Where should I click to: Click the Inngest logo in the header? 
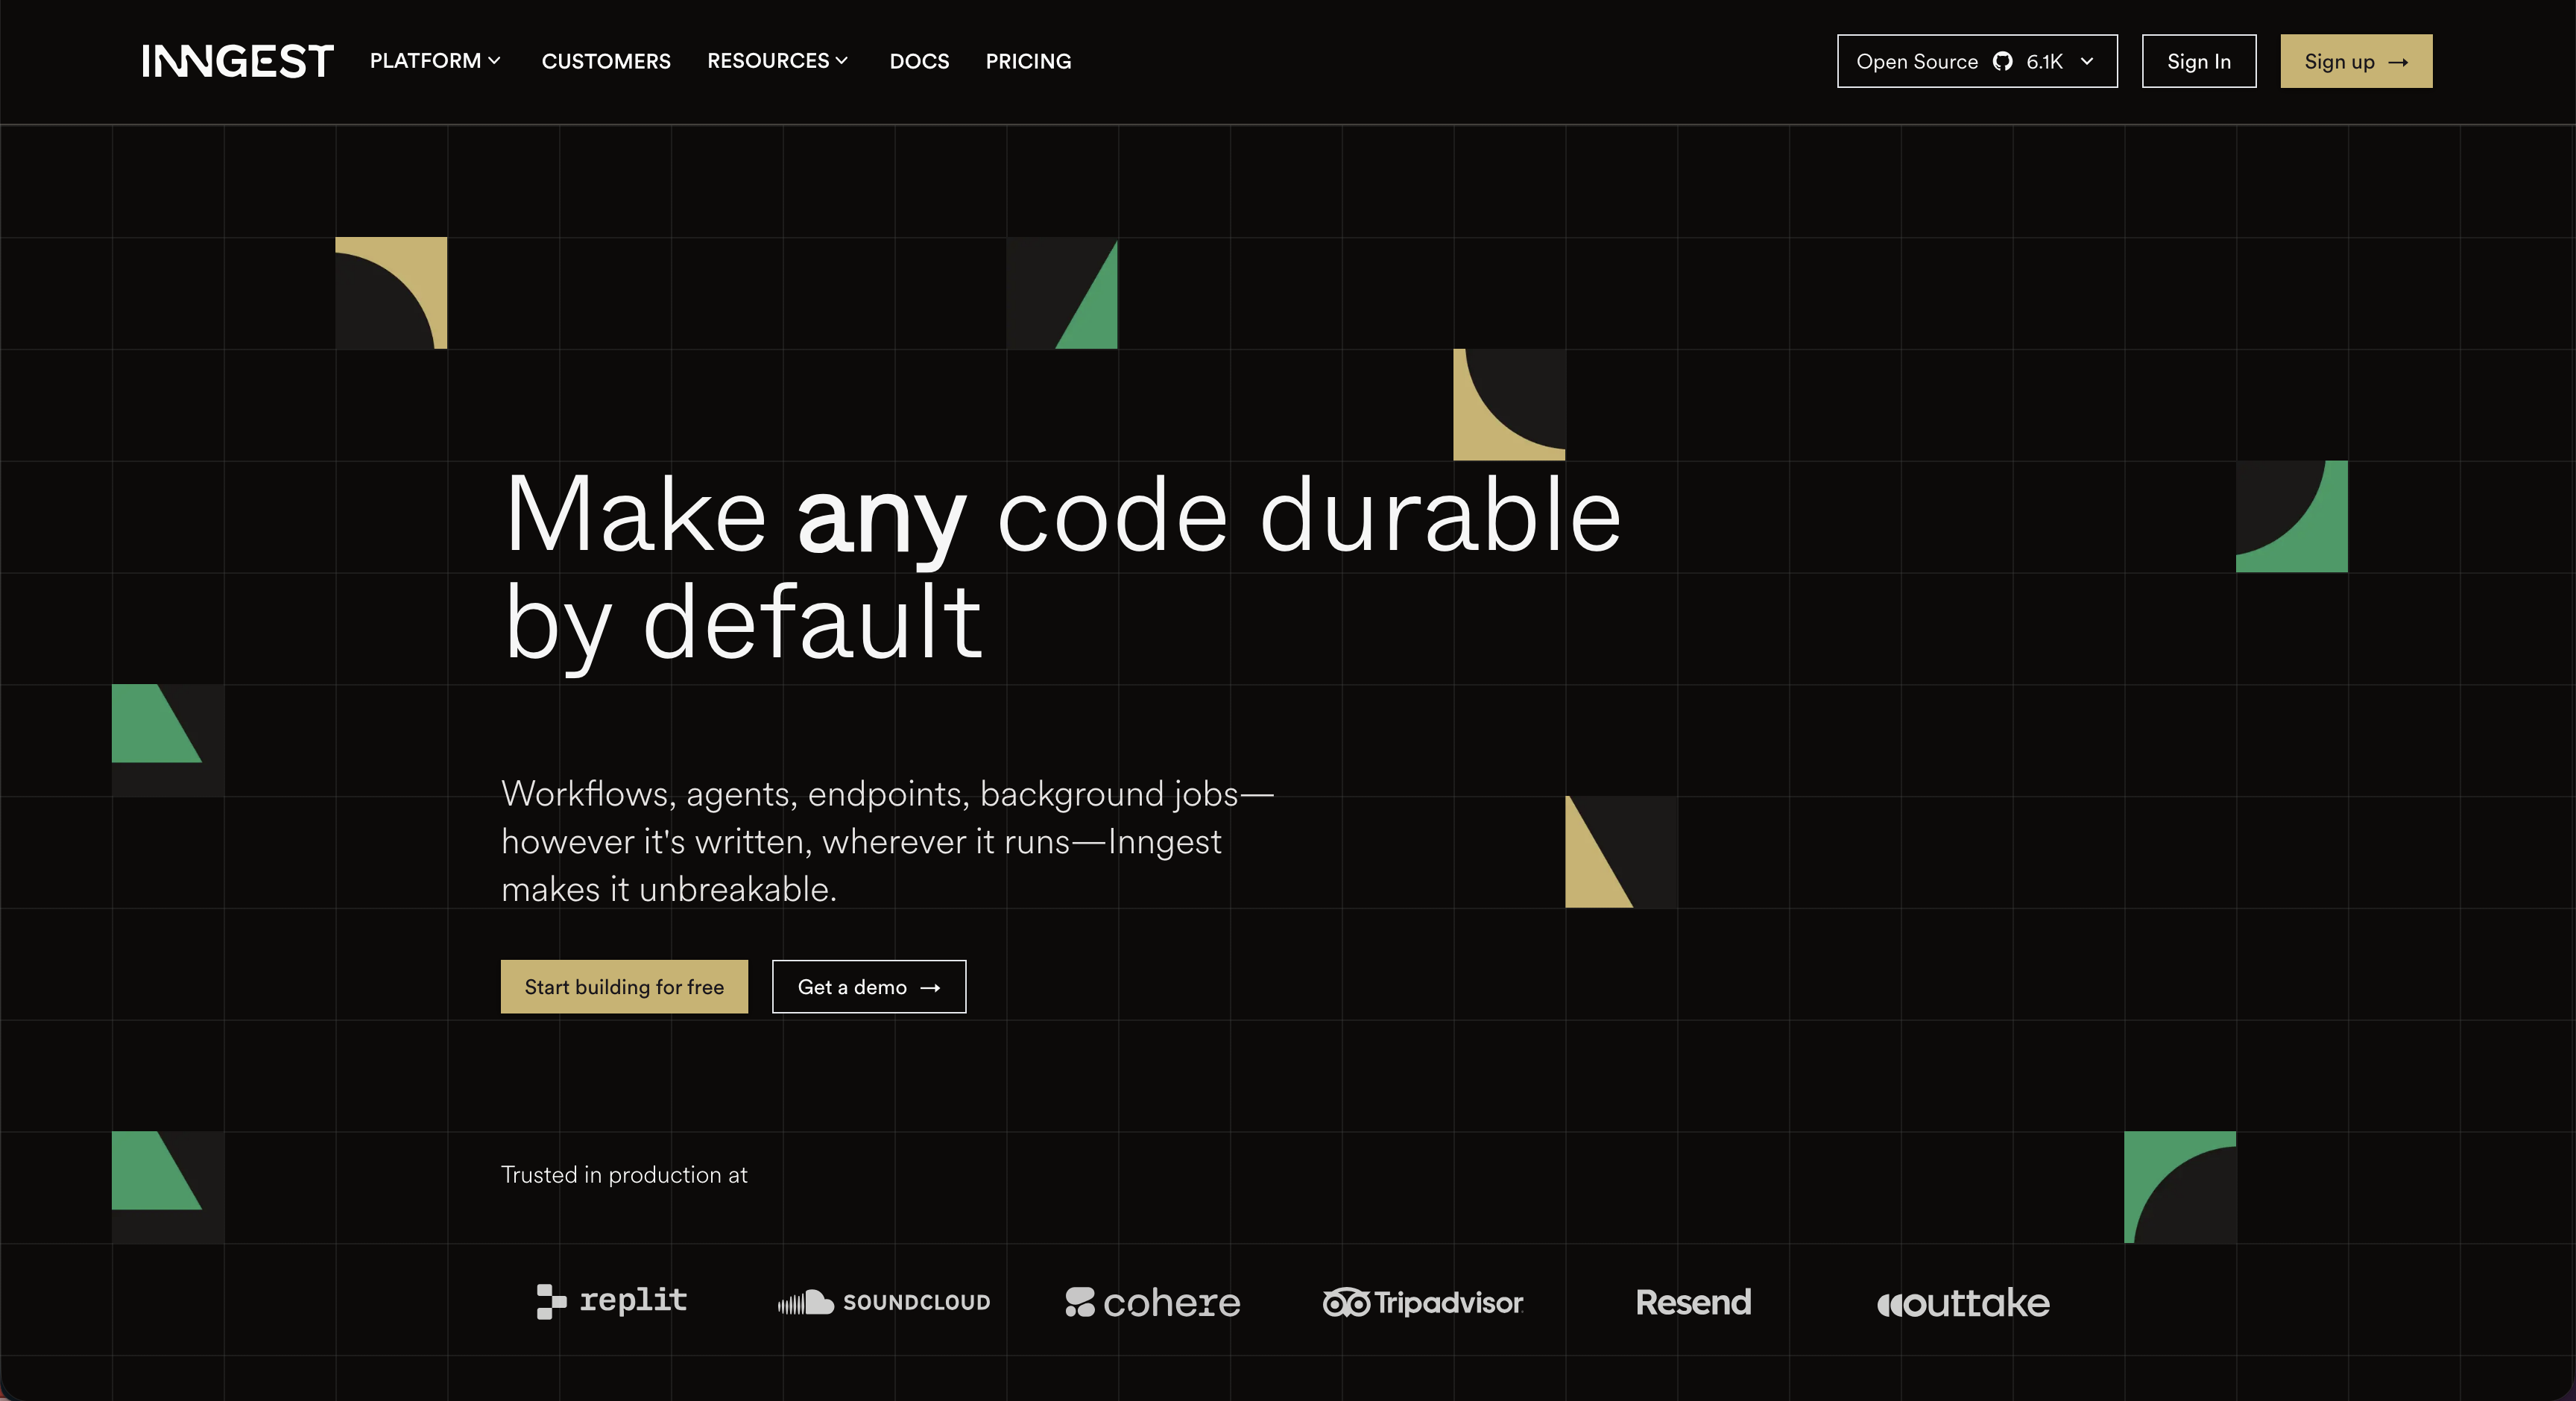[x=237, y=61]
